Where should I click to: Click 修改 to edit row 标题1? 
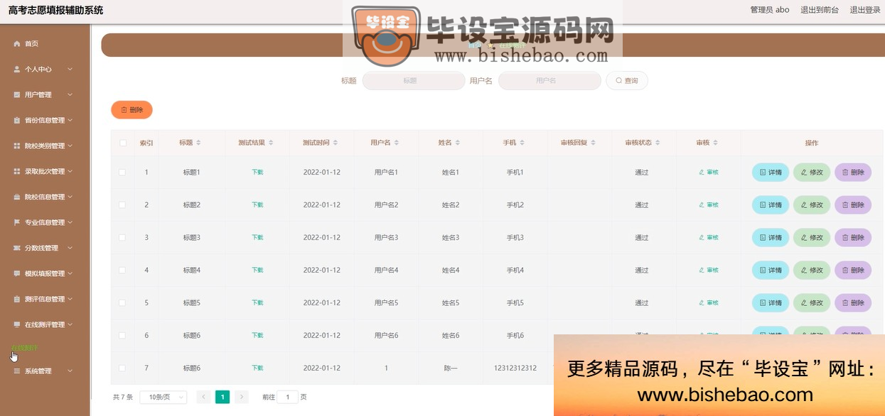coord(812,173)
